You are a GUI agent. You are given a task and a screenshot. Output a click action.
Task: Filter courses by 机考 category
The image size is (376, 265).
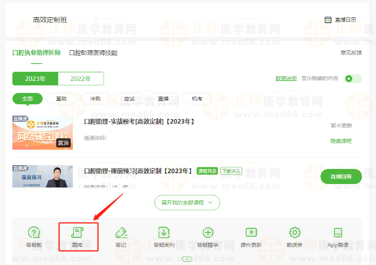click(x=196, y=99)
